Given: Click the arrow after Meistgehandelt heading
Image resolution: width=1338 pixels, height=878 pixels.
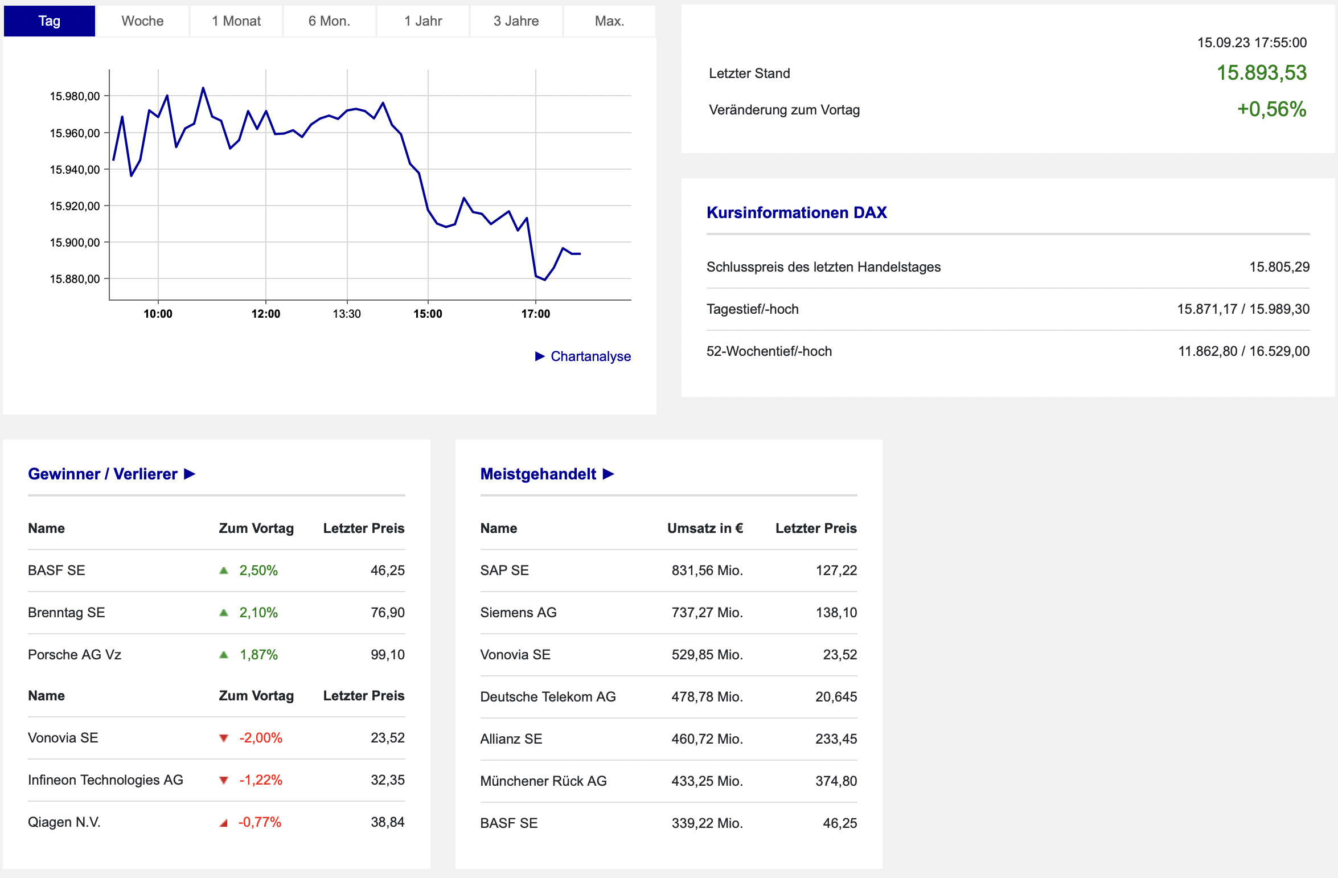Looking at the screenshot, I should (x=609, y=474).
